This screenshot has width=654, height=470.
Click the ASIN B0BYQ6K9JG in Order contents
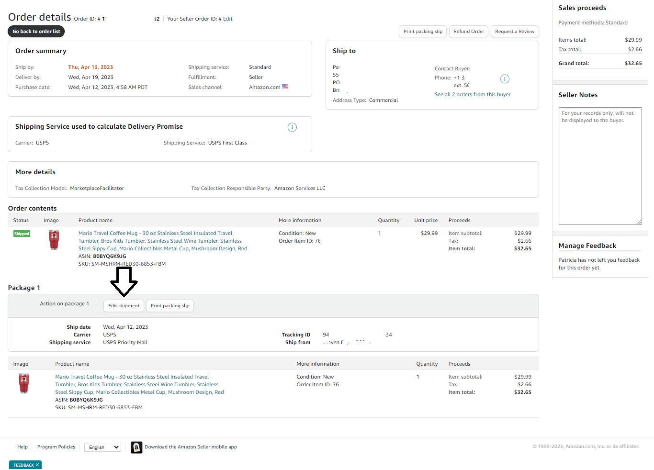110,257
